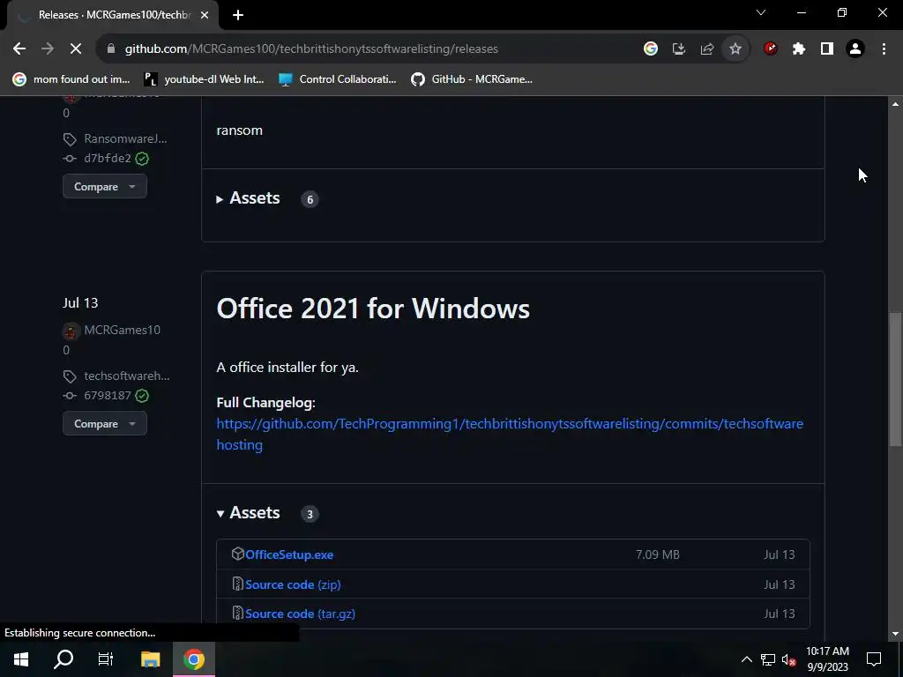Click verified badge next to 6798187
Viewport: 903px width, 677px height.
[x=142, y=396]
